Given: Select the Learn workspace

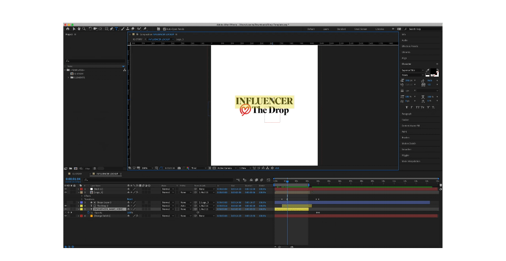Looking at the screenshot, I should pyautogui.click(x=326, y=29).
